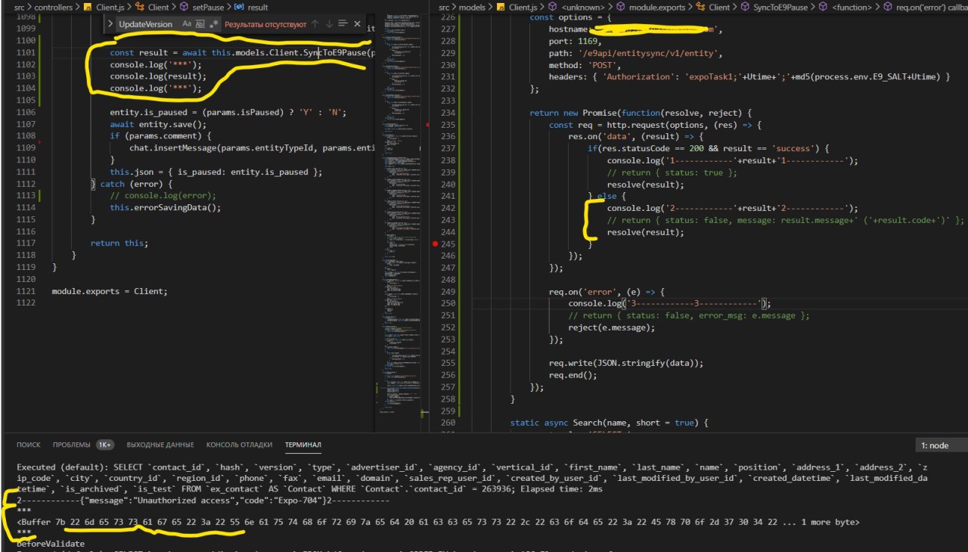
Task: Click 'static async Search' function definition line
Action: coord(609,422)
